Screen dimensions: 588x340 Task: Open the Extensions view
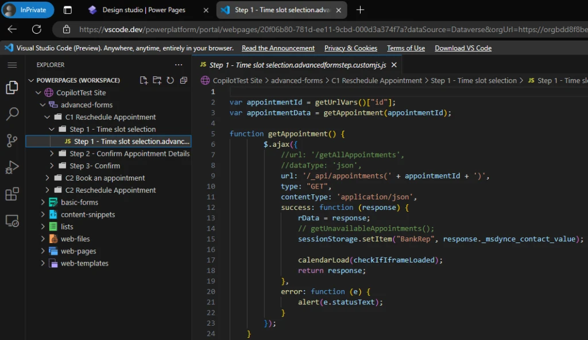12,194
